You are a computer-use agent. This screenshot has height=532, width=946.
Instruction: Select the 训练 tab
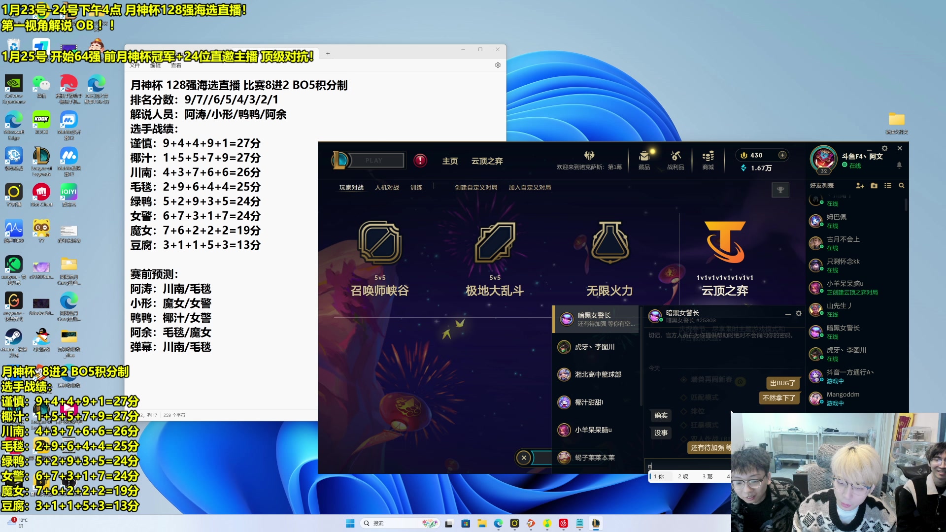pos(416,188)
